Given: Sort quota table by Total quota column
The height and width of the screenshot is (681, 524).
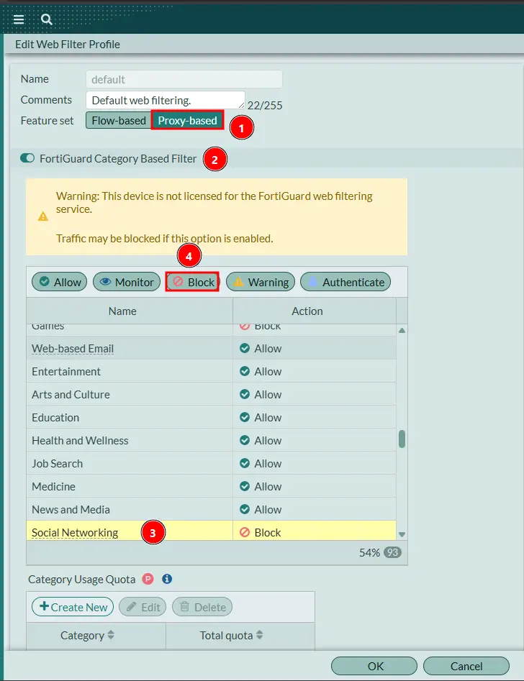Looking at the screenshot, I should (x=231, y=636).
